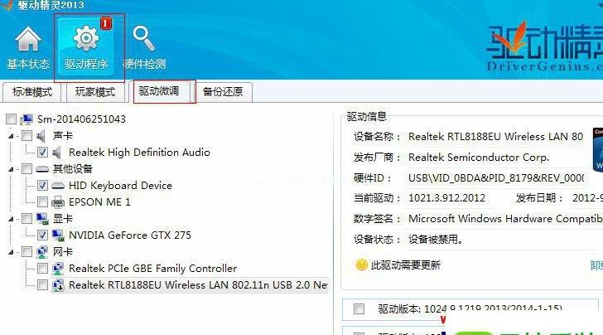The height and width of the screenshot is (335, 603).
Task: Collapse the 其他设备 tree node
Action: click(11, 169)
